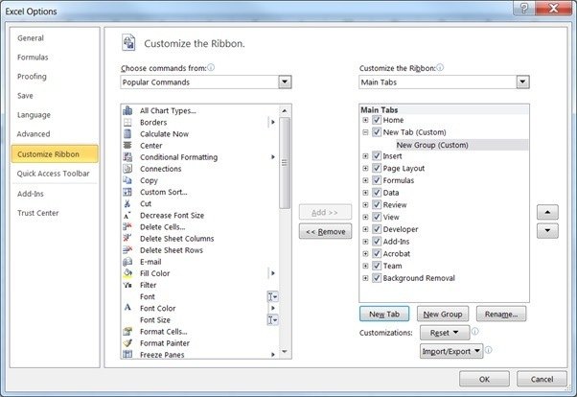The image size is (577, 397).
Task: Click the Decrease Font Size icon
Action: 127,216
